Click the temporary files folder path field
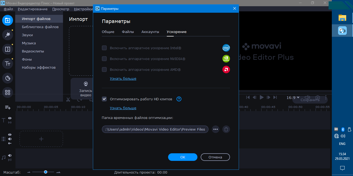 point(155,129)
